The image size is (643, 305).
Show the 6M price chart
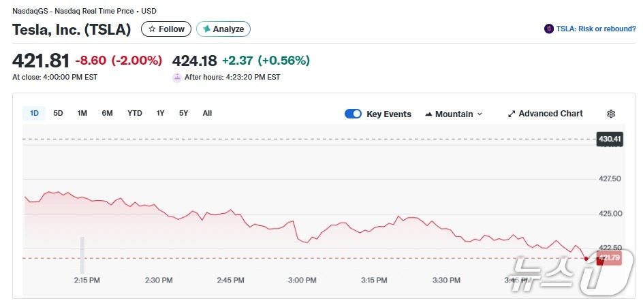107,113
